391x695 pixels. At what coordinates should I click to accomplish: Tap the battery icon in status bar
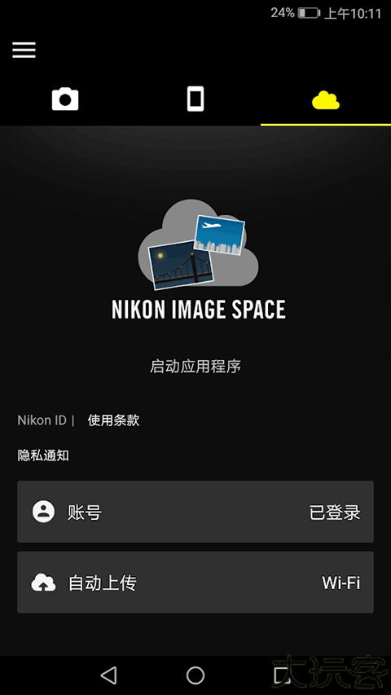[309, 13]
